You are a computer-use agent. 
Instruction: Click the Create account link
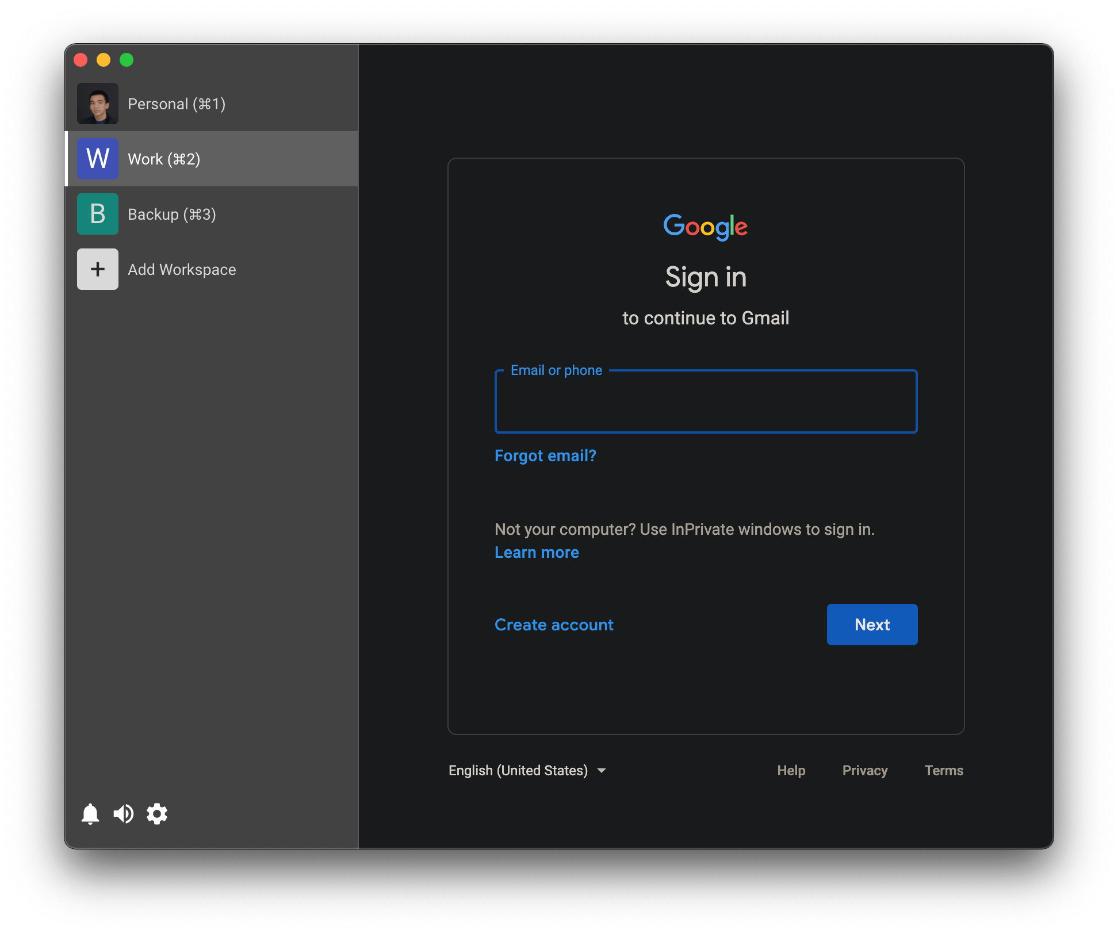(554, 625)
